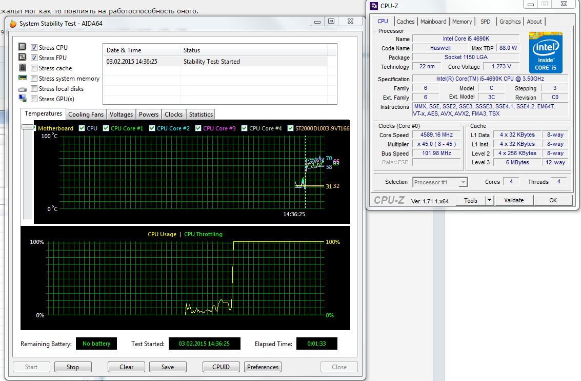
Task: Click the Date & Time column header
Action: tap(142, 50)
